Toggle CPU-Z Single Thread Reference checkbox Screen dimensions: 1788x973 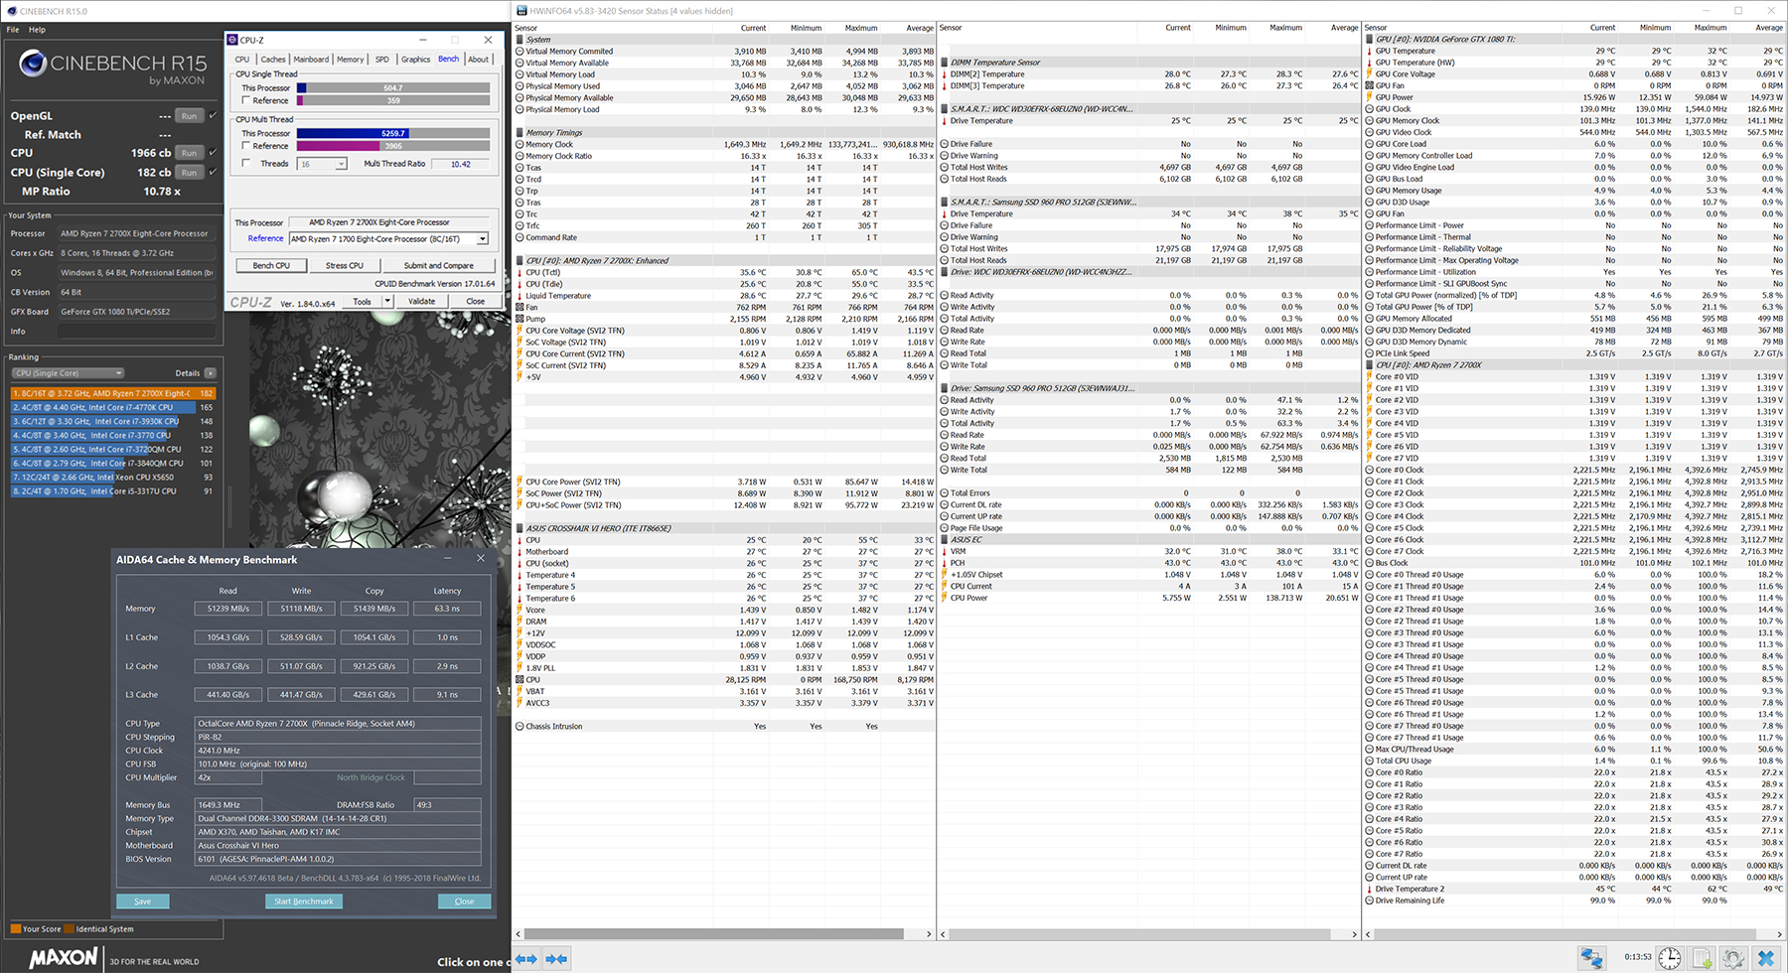coord(245,100)
